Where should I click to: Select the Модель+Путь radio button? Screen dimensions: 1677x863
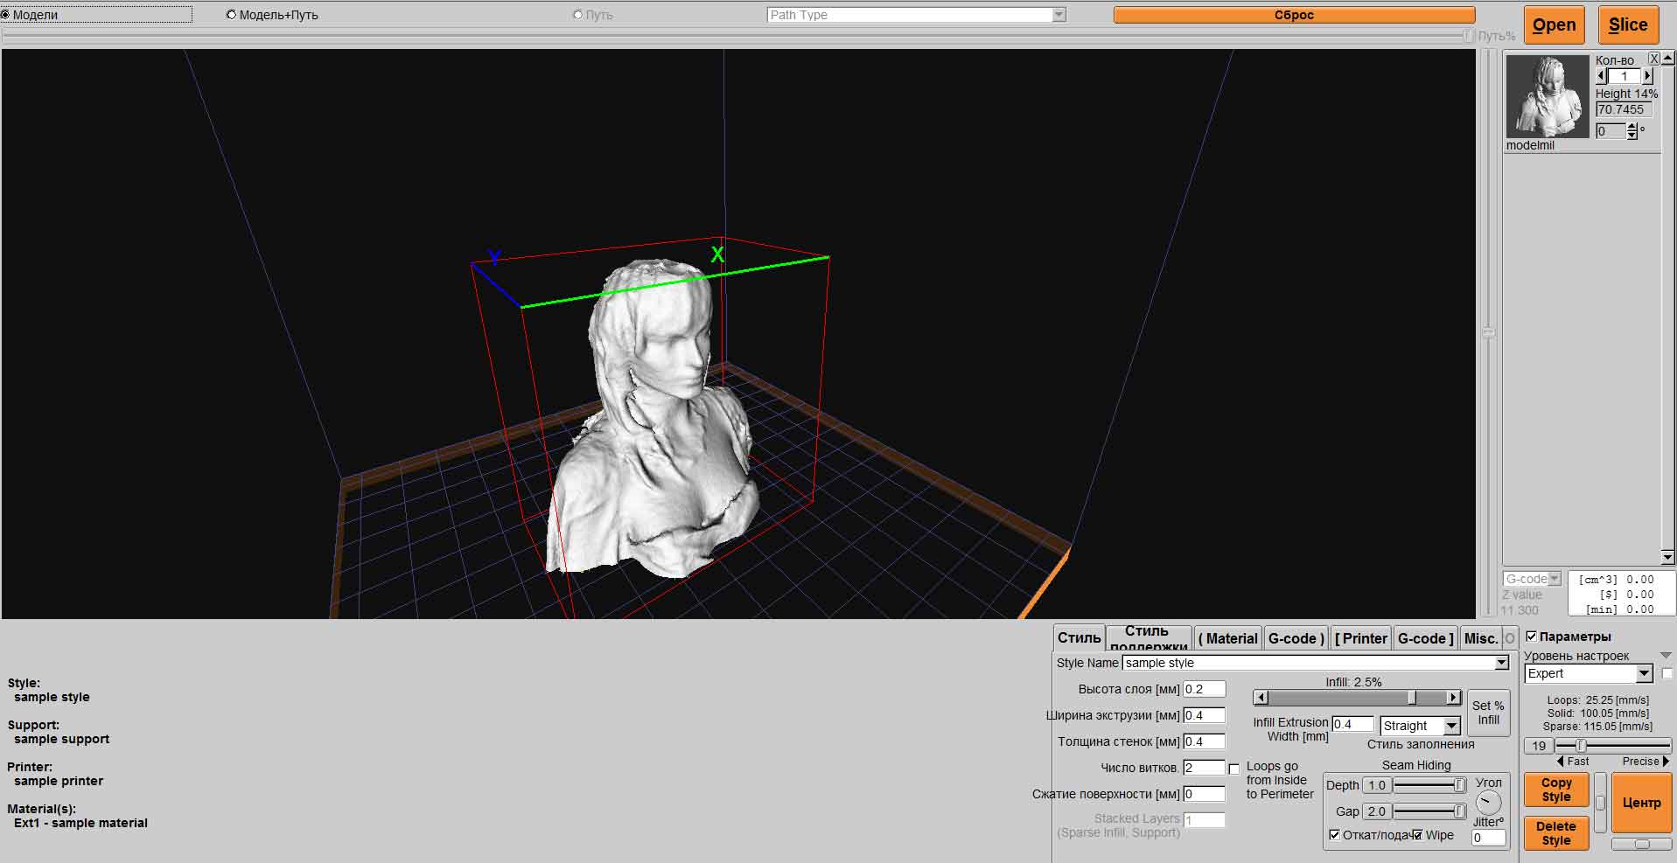tap(232, 15)
